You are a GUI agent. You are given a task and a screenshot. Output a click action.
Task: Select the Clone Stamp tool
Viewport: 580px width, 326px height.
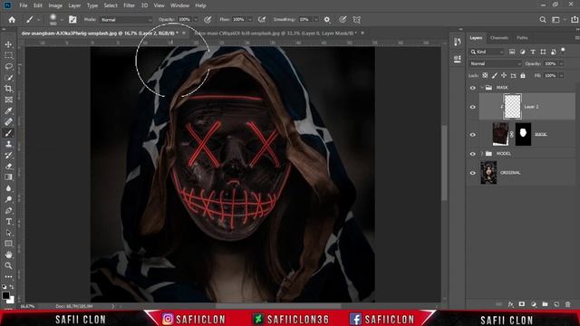point(8,144)
